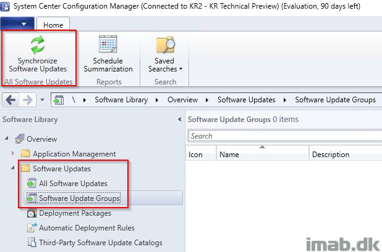Switch to the Home ribbon tab

click(53, 25)
